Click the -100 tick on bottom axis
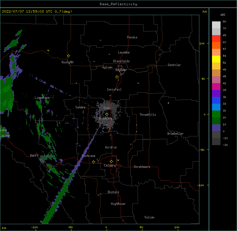The image size is (237, 231). click(34, 227)
